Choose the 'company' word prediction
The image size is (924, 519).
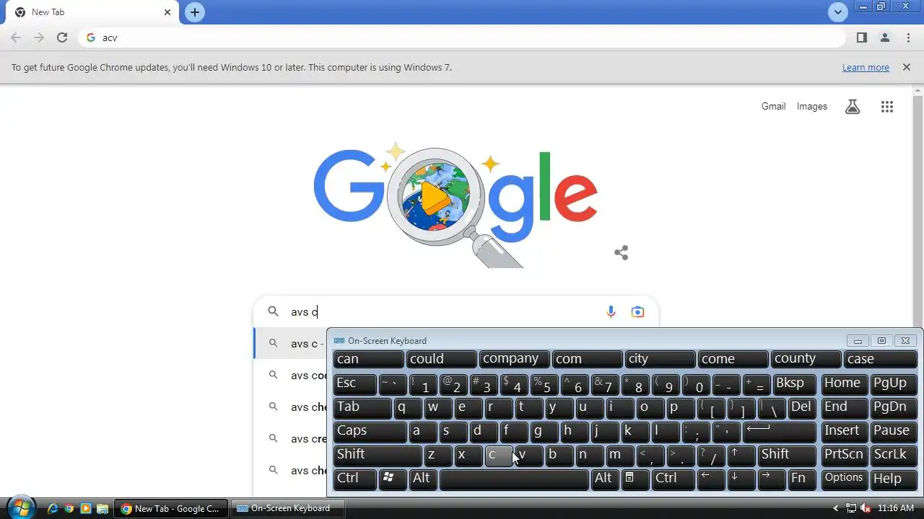click(x=515, y=359)
